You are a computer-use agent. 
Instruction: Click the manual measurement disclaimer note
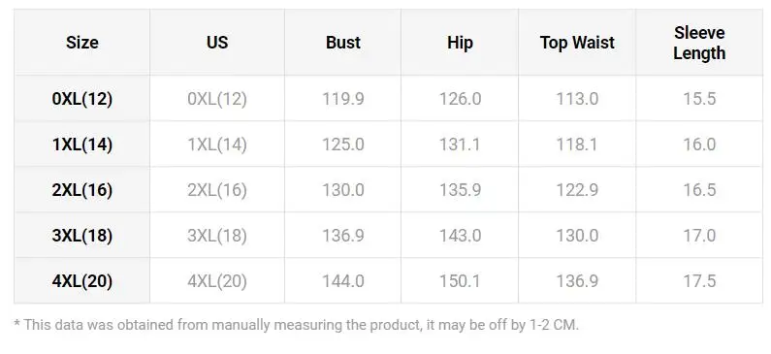(x=297, y=325)
